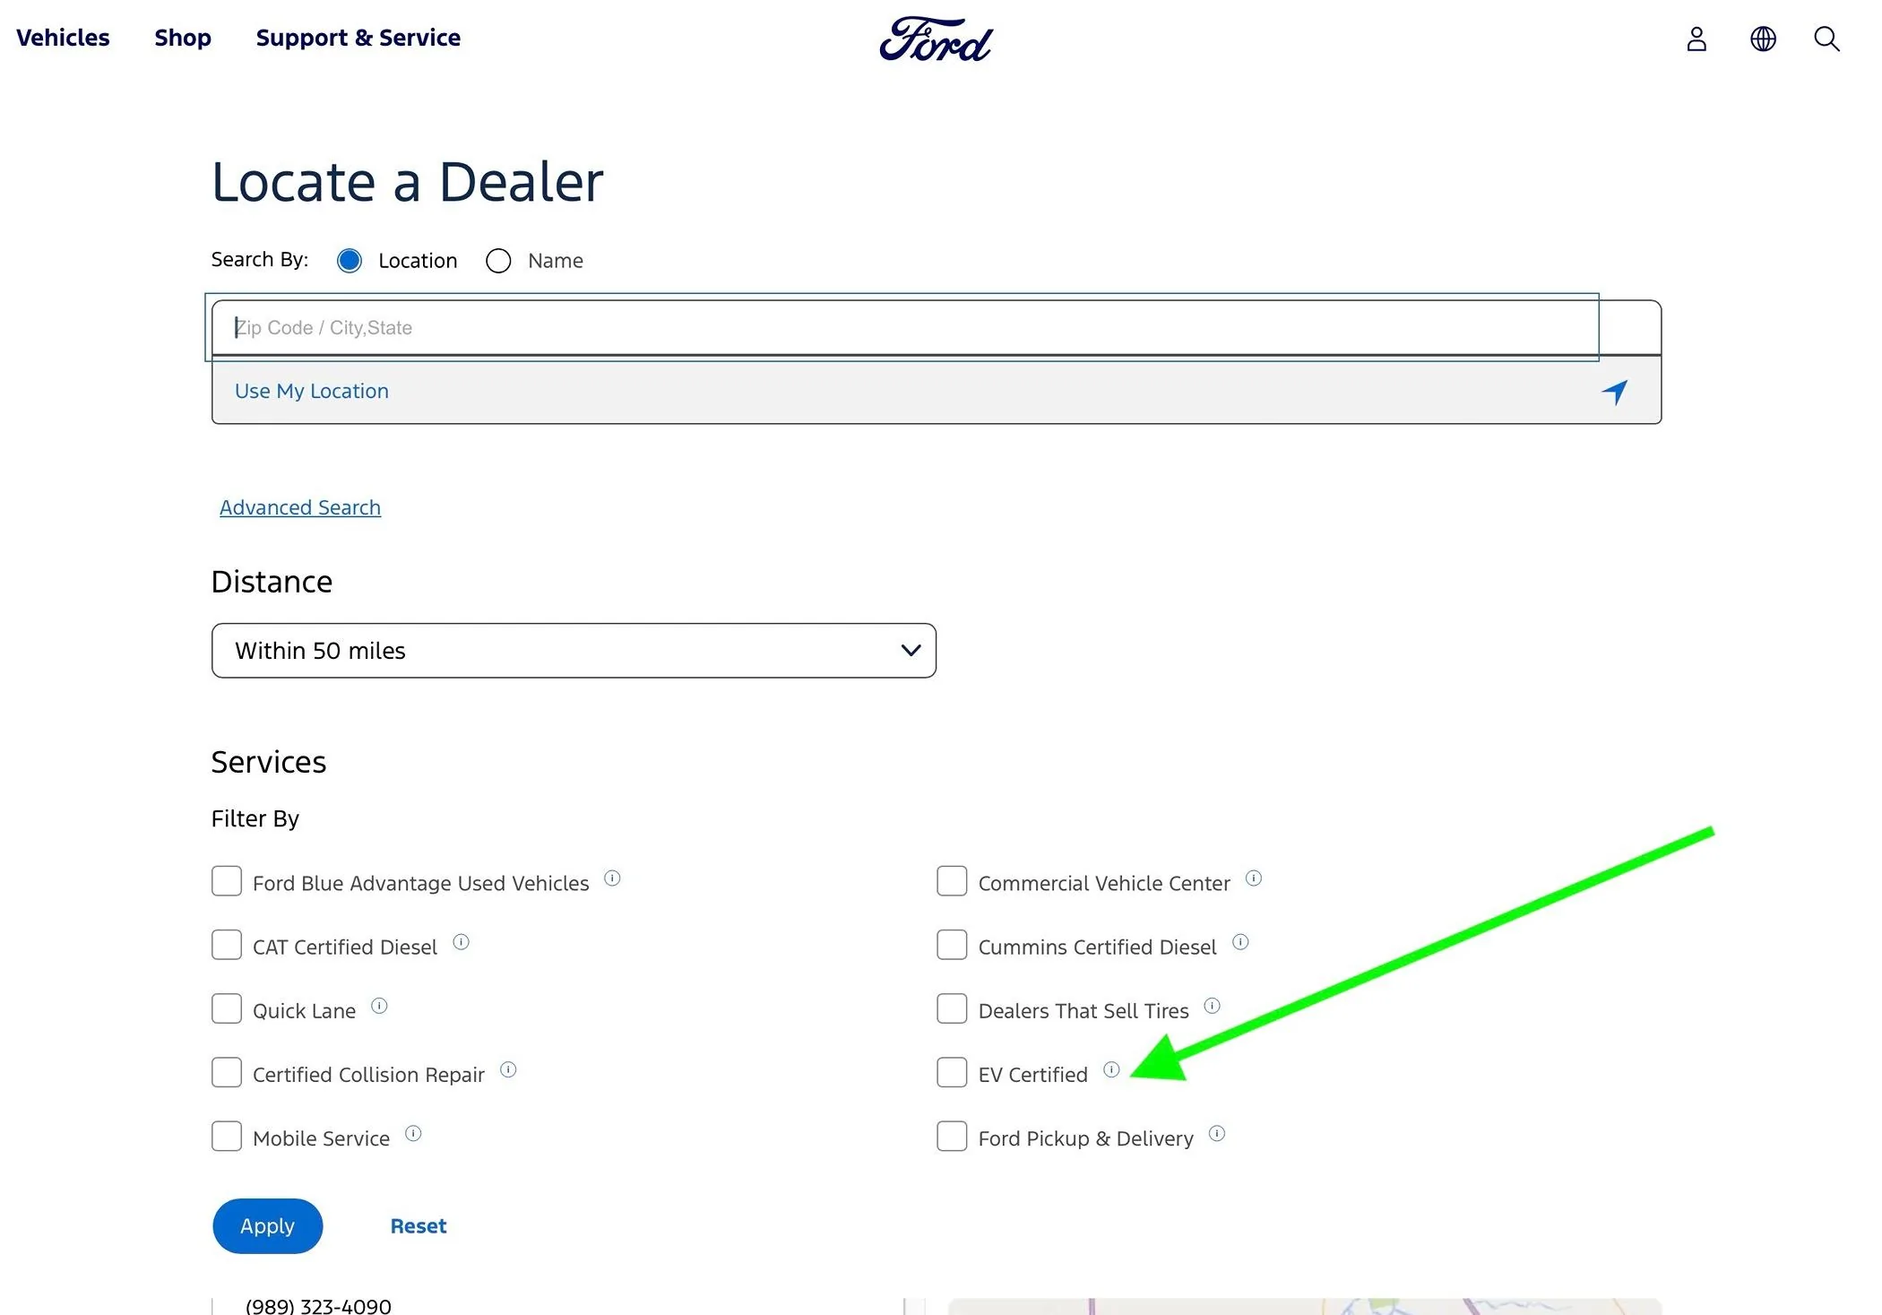This screenshot has width=1882, height=1315.
Task: Click the globe language icon
Action: tap(1763, 39)
